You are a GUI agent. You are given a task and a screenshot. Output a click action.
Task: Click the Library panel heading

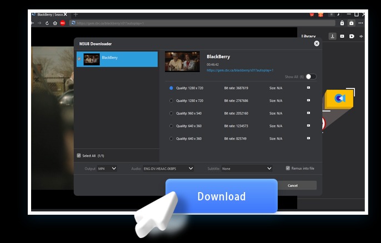click(308, 37)
